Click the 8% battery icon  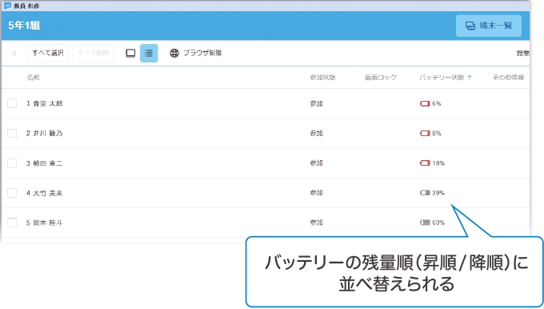(x=425, y=134)
